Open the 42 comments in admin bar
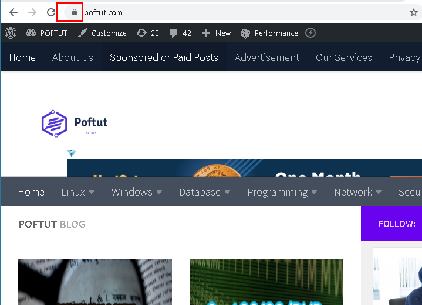Viewport: 422px width, 305px height. tap(180, 33)
